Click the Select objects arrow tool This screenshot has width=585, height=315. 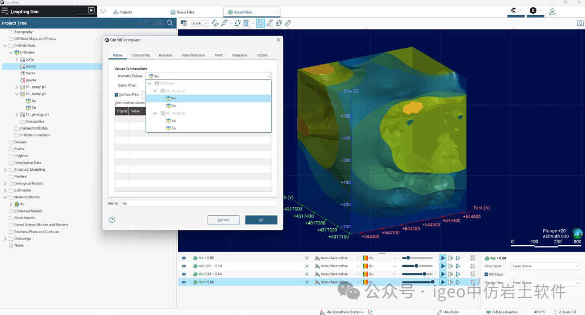pyautogui.click(x=261, y=23)
